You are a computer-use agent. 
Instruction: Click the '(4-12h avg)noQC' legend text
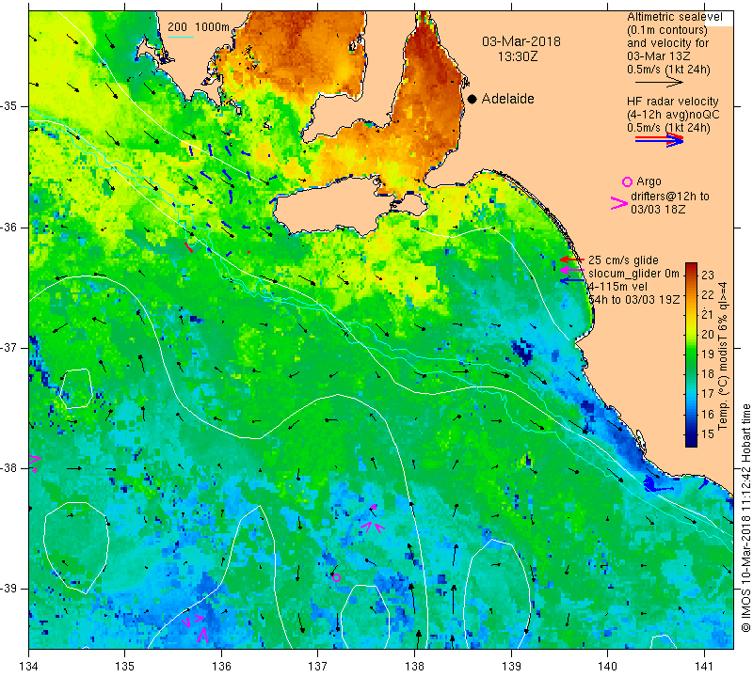[673, 115]
